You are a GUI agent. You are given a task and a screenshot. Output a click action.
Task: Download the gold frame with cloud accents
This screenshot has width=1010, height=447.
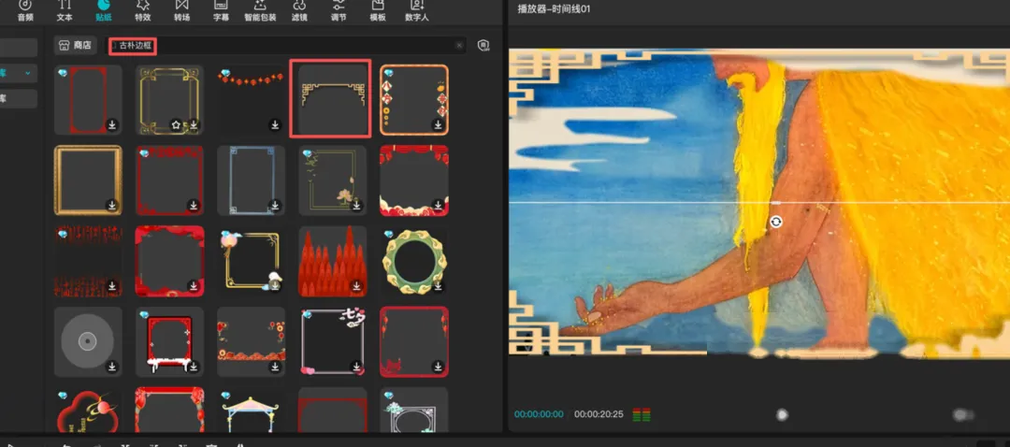(275, 286)
